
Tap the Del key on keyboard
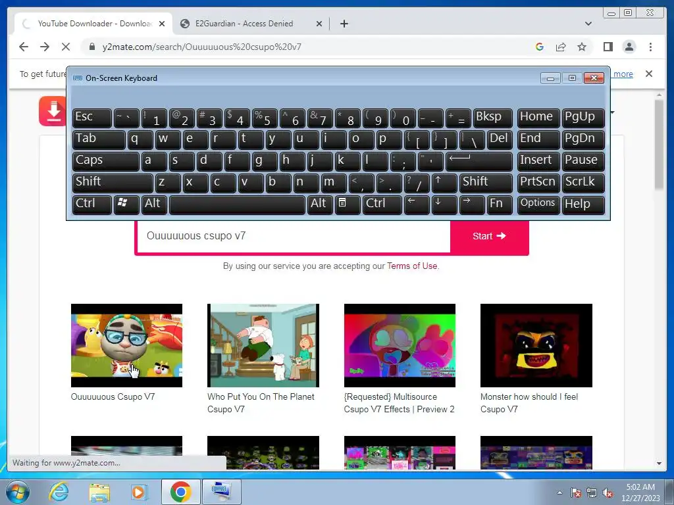point(500,139)
